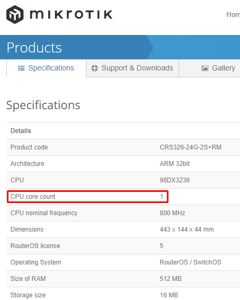The width and height of the screenshot is (240, 300).
Task: Select the Dimensions value text
Action: 186,229
